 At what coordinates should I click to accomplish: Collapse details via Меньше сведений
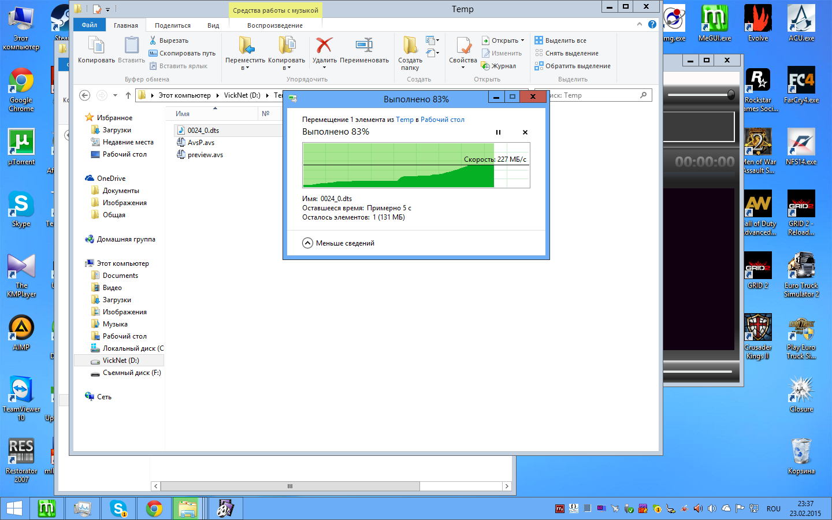(339, 243)
